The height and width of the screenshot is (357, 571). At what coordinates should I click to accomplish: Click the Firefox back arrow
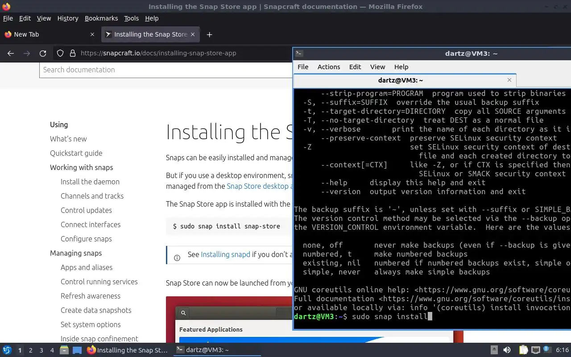click(11, 53)
